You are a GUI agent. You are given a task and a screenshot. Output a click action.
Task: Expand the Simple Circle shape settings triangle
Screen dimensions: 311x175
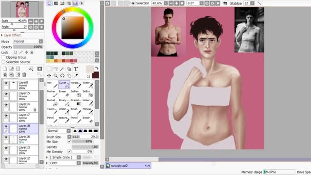pyautogui.click(x=47, y=157)
